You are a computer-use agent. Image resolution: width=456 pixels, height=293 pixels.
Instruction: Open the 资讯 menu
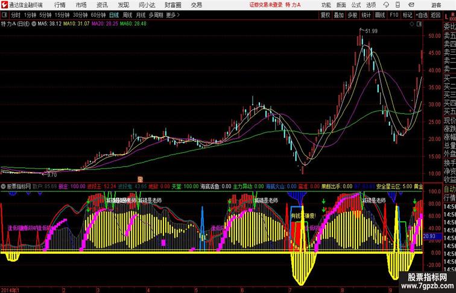click(x=102, y=5)
